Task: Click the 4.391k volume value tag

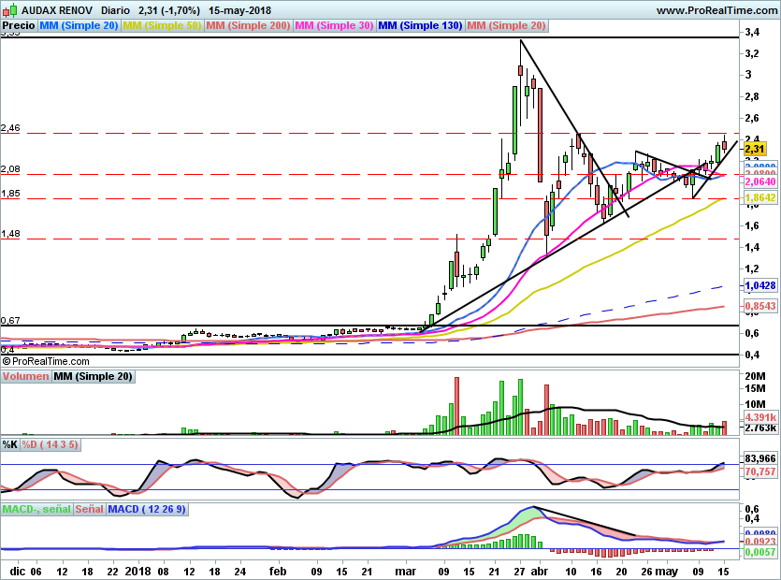Action: [x=760, y=417]
